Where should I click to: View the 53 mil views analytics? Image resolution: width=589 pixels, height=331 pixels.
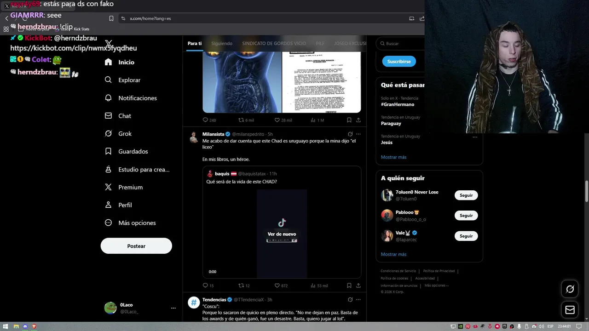(x=319, y=285)
